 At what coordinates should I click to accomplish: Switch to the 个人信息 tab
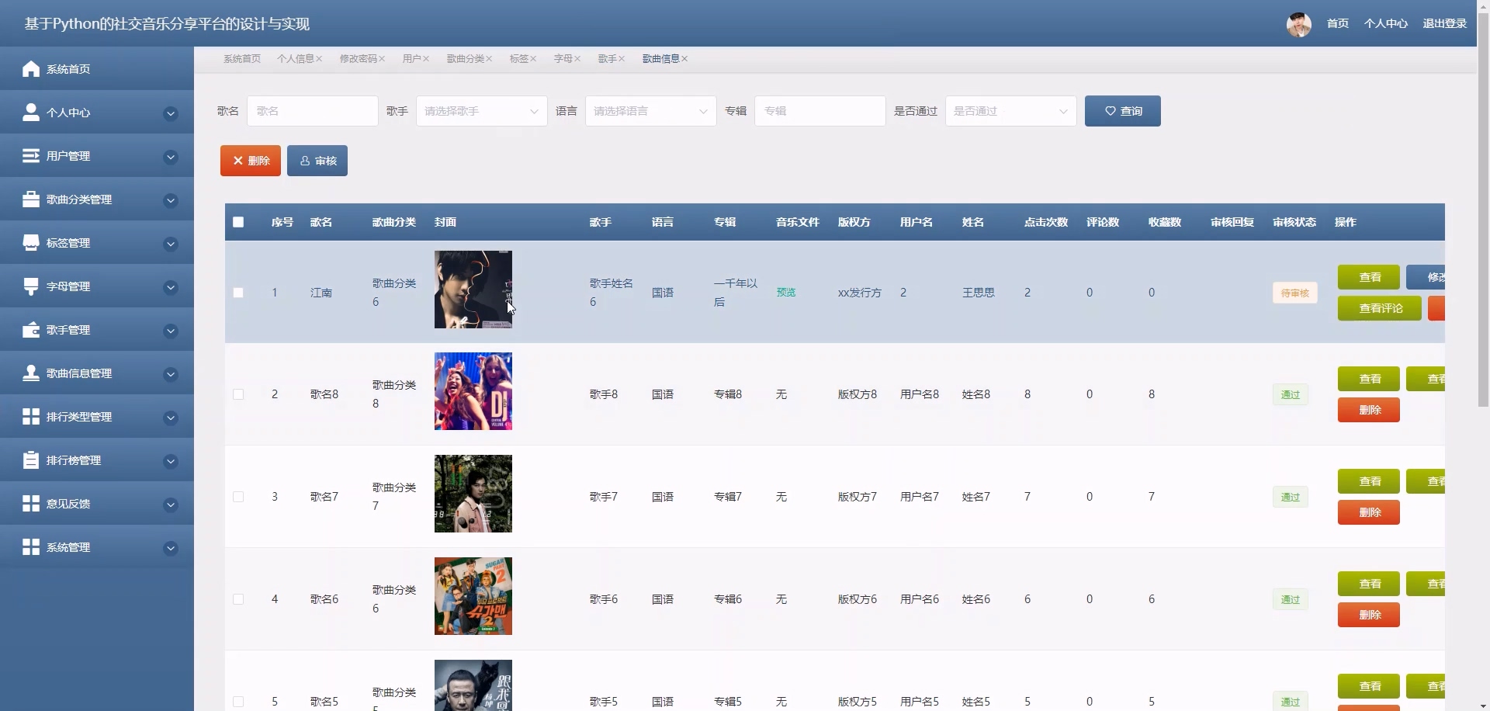(296, 59)
